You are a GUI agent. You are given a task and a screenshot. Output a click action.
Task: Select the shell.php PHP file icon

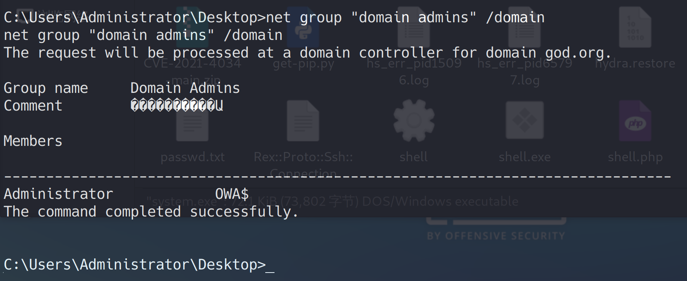click(635, 121)
